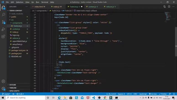Open the Explorer view in activity bar
The width and height of the screenshot is (177, 100).
(3, 7)
